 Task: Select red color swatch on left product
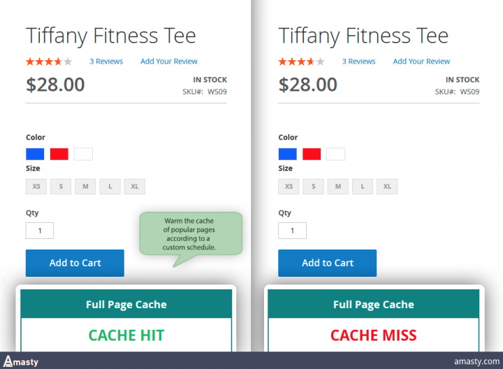[59, 154]
